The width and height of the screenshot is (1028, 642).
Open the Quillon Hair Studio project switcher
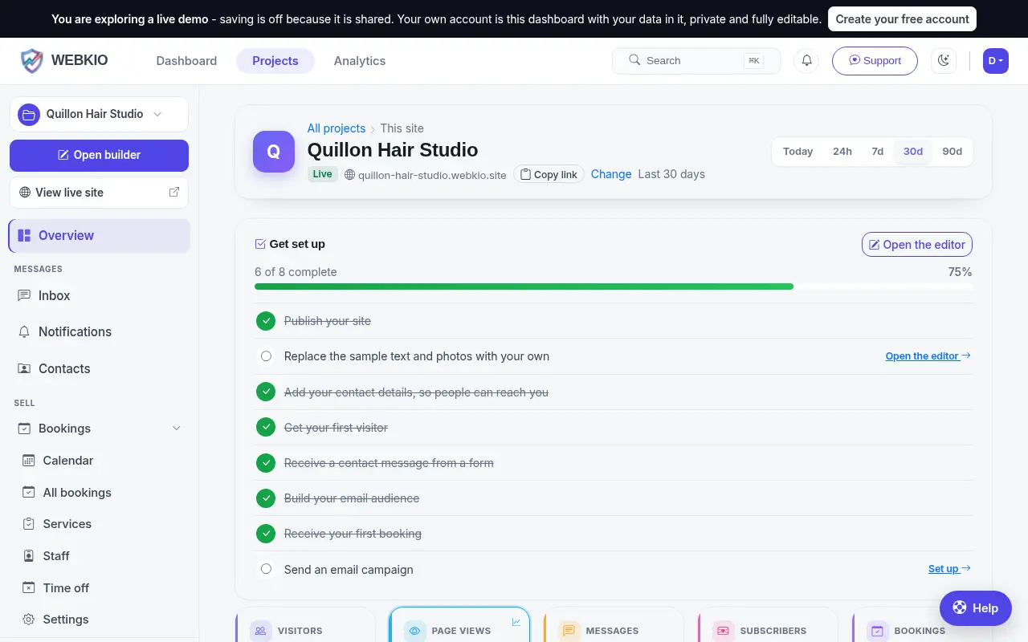point(99,114)
